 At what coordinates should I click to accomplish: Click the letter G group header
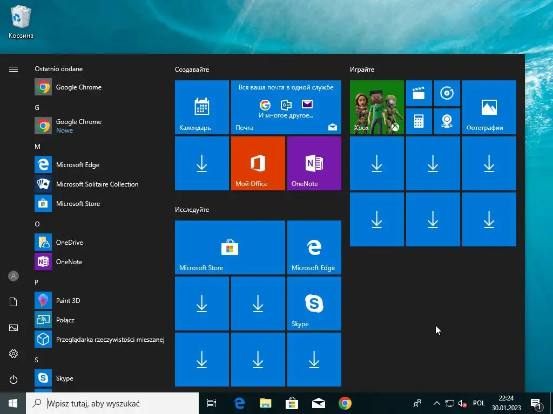[x=37, y=107]
